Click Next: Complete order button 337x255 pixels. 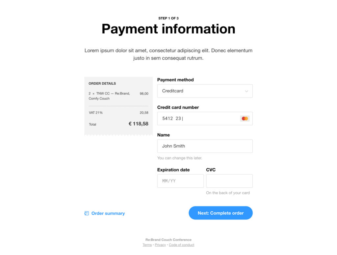click(x=220, y=213)
